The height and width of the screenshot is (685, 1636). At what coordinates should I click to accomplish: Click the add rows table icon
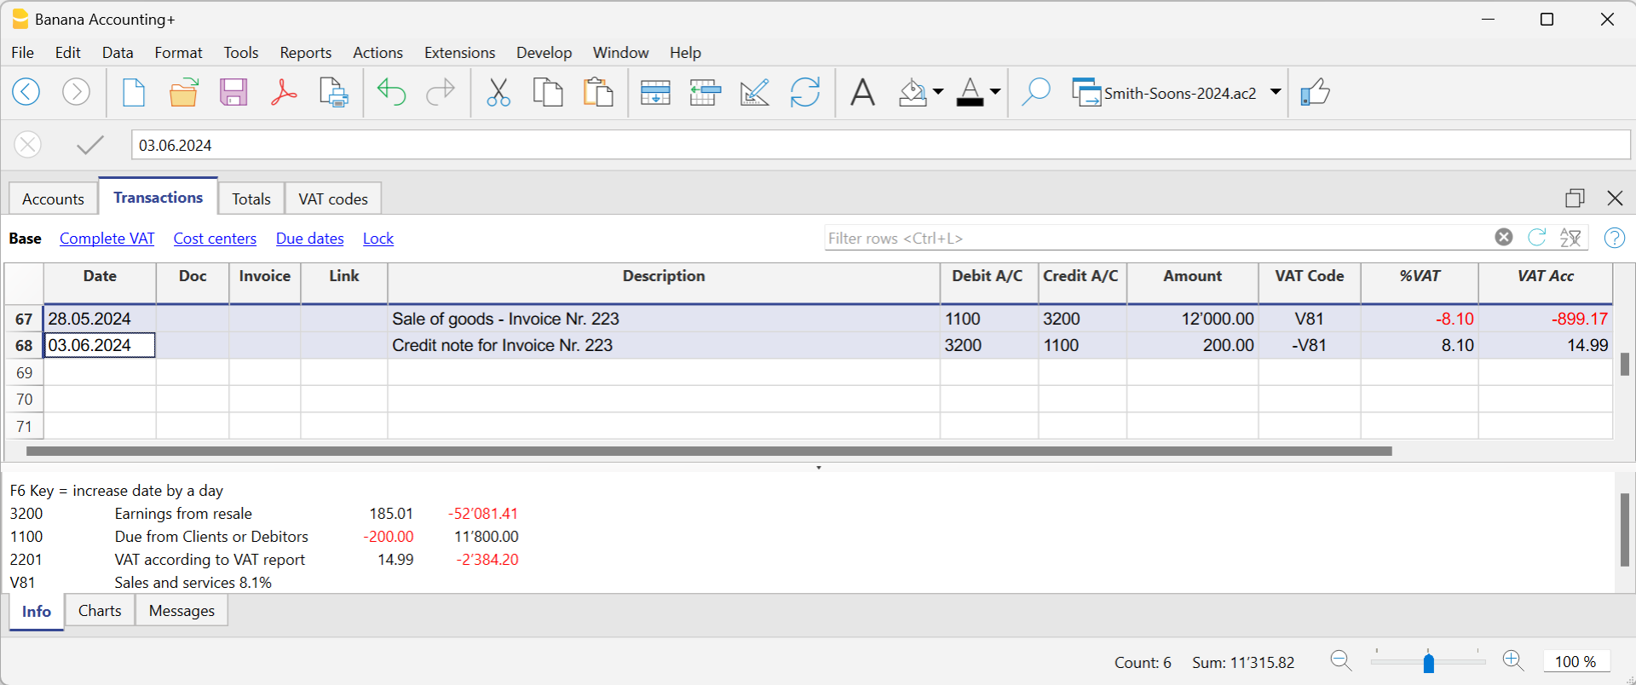coord(655,91)
